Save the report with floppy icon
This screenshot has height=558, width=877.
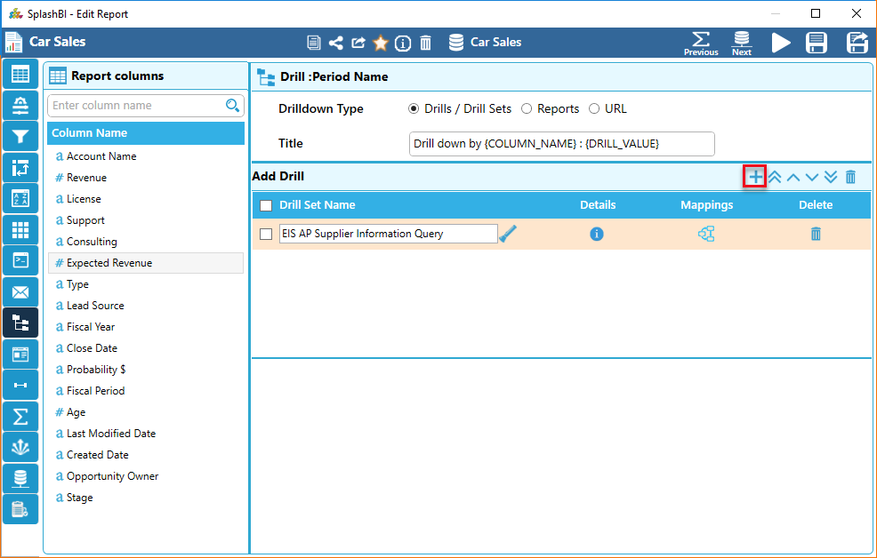816,43
